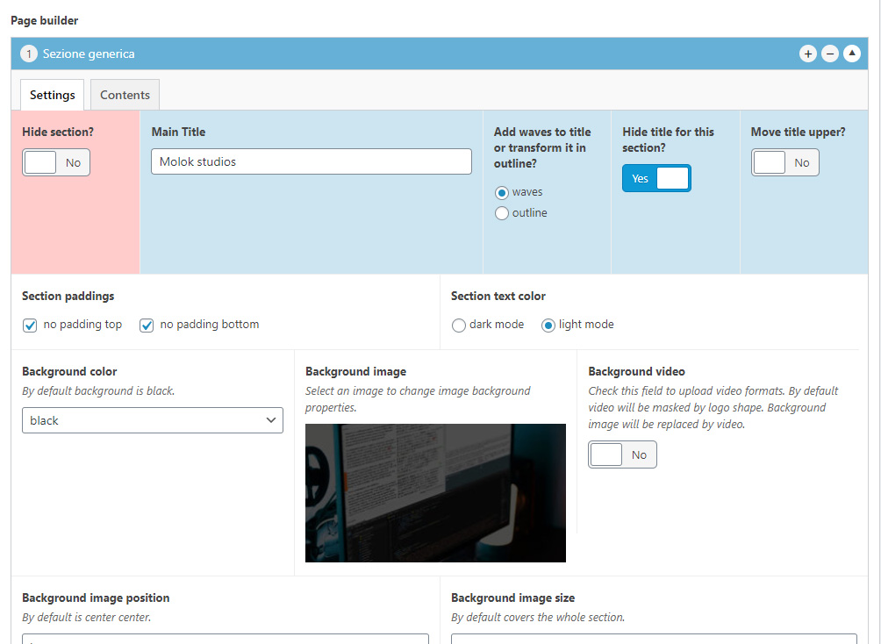Choose light mode for section text color
The height and width of the screenshot is (644, 881).
tap(548, 326)
